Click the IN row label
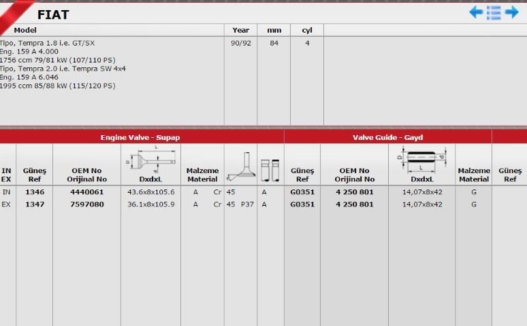Image resolution: width=527 pixels, height=326 pixels. click(6, 192)
